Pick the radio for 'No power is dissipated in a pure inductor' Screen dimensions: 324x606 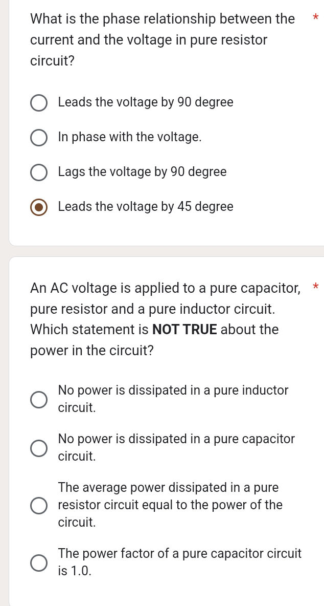click(x=39, y=400)
